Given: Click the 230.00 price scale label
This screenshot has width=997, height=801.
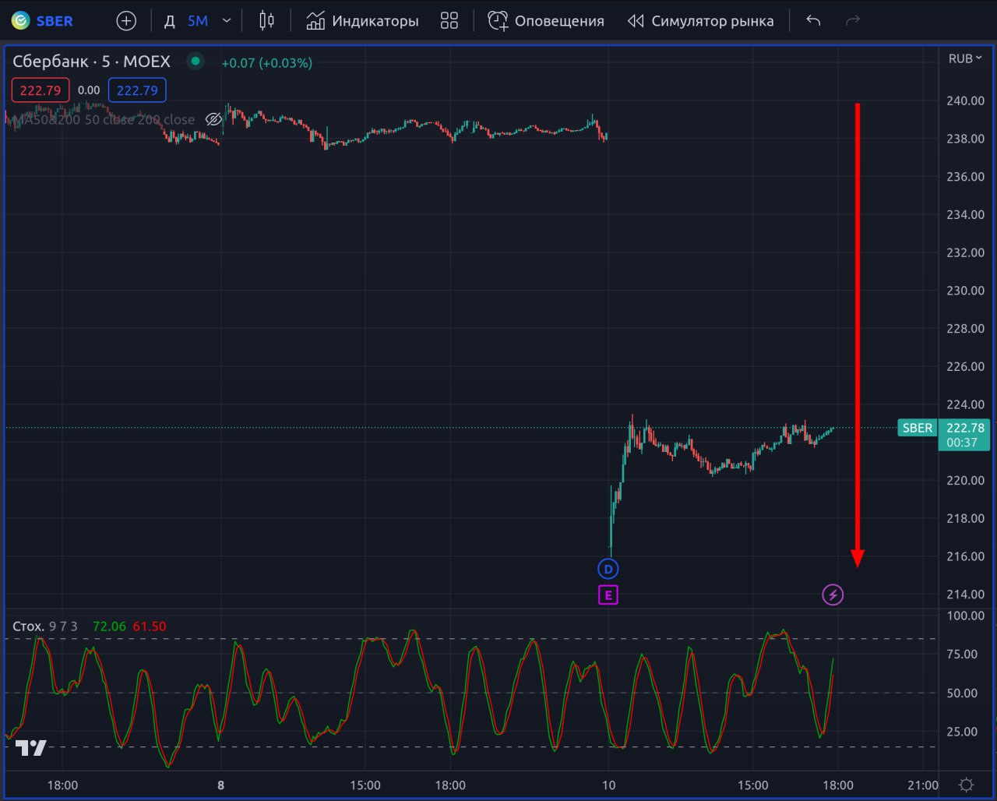Looking at the screenshot, I should pos(965,291).
